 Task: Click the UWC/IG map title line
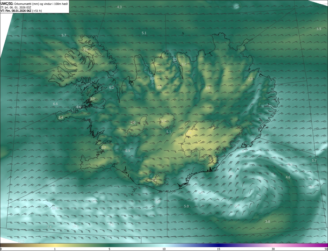(34, 3)
